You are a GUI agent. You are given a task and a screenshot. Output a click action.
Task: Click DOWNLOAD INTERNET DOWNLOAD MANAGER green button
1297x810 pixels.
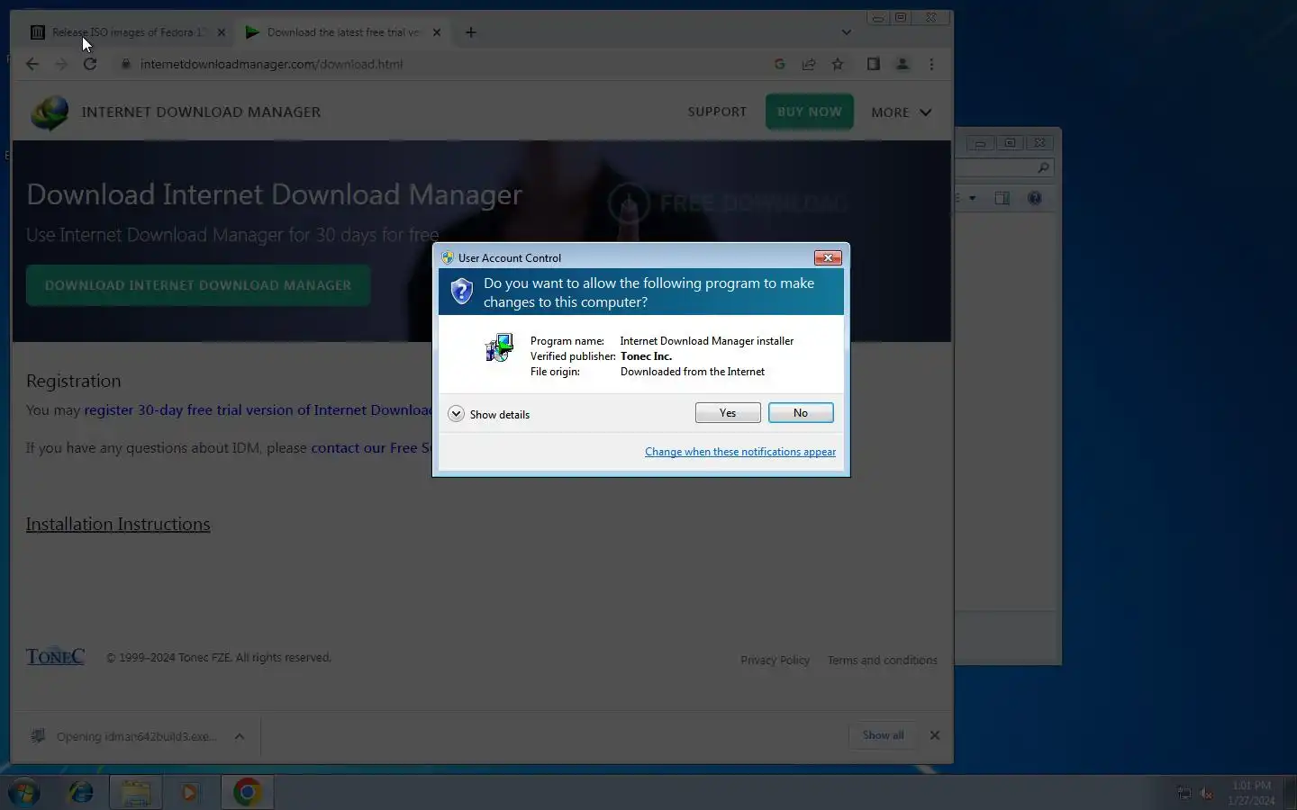(x=198, y=285)
